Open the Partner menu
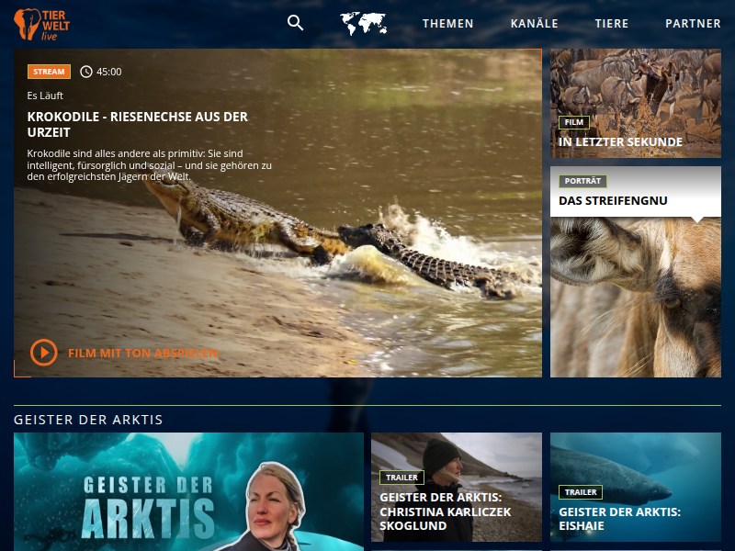This screenshot has width=735, height=551. [x=693, y=24]
